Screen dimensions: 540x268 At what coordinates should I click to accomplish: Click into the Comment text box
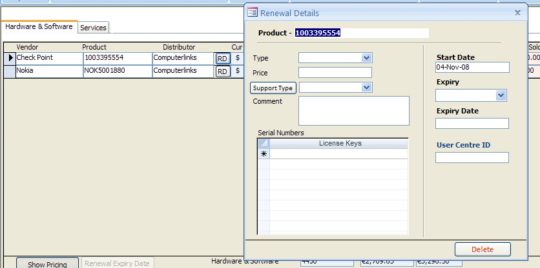click(x=354, y=111)
